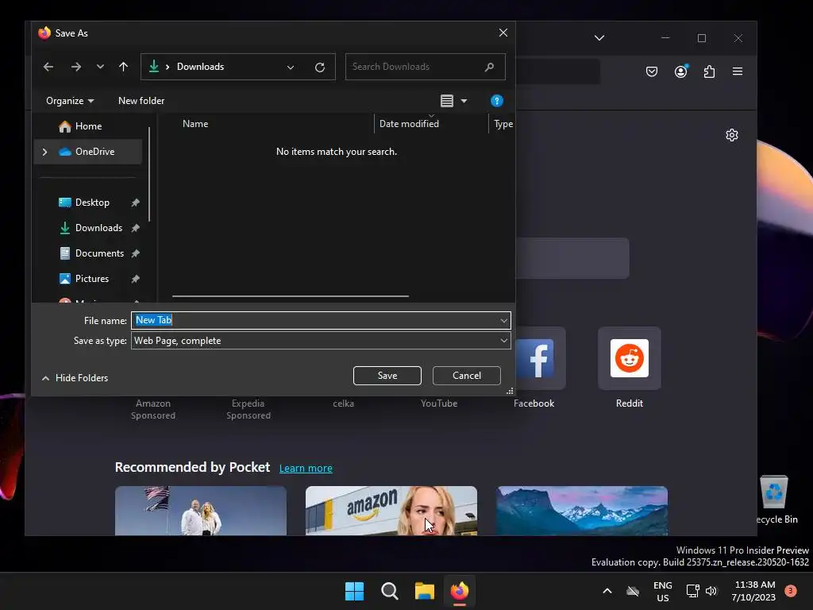Screen dimensions: 813x610
Task: Click Learn more Pocket link
Action: (306, 469)
